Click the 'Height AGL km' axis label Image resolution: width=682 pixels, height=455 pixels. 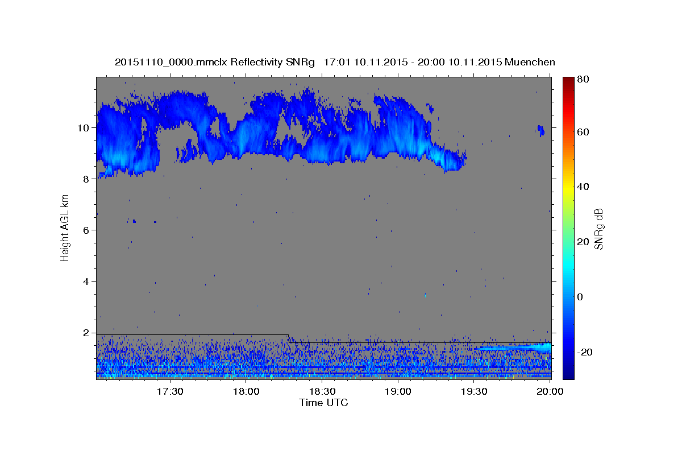pyautogui.click(x=65, y=227)
